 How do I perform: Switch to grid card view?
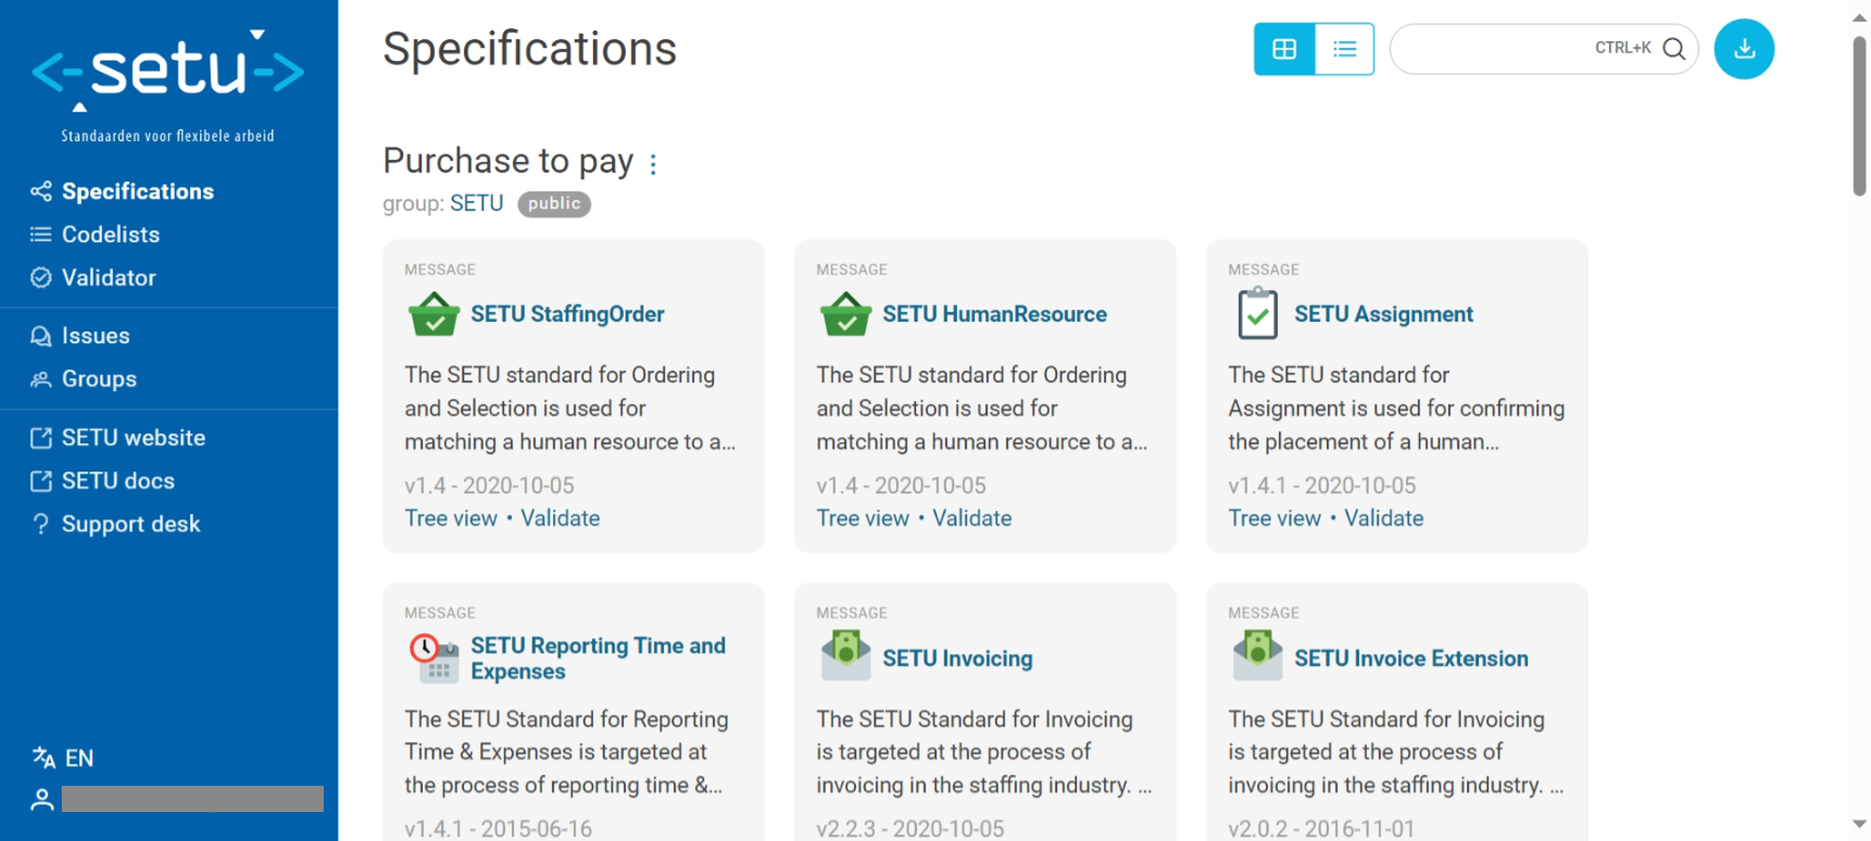point(1284,49)
